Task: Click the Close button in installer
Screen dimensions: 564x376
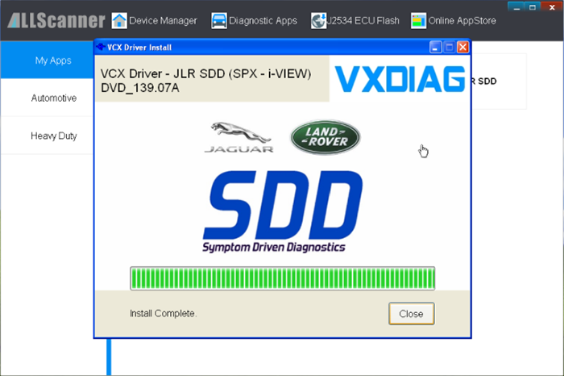Action: click(x=412, y=314)
